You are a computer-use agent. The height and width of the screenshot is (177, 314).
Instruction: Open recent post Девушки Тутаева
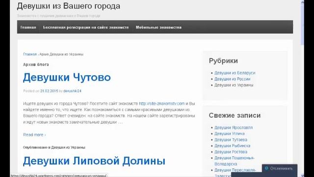tap(231, 140)
